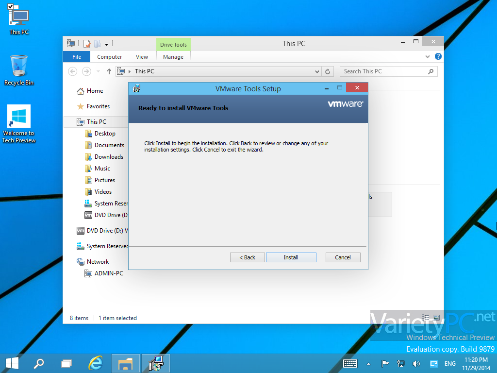
Task: Click the Explorer forward navigation arrow
Action: coord(86,71)
